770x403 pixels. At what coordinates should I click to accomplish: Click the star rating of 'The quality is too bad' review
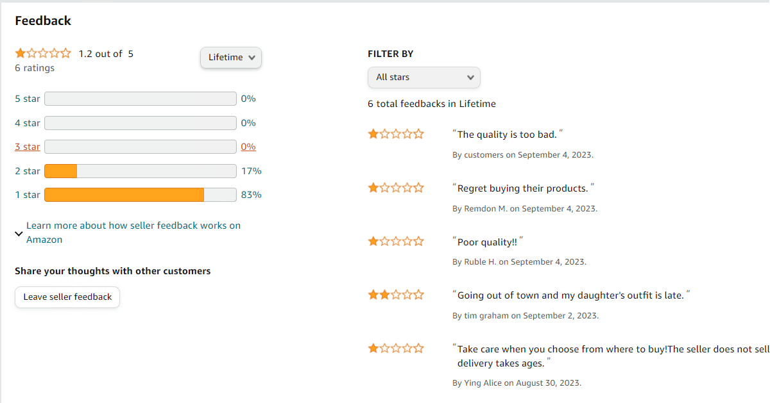point(396,134)
